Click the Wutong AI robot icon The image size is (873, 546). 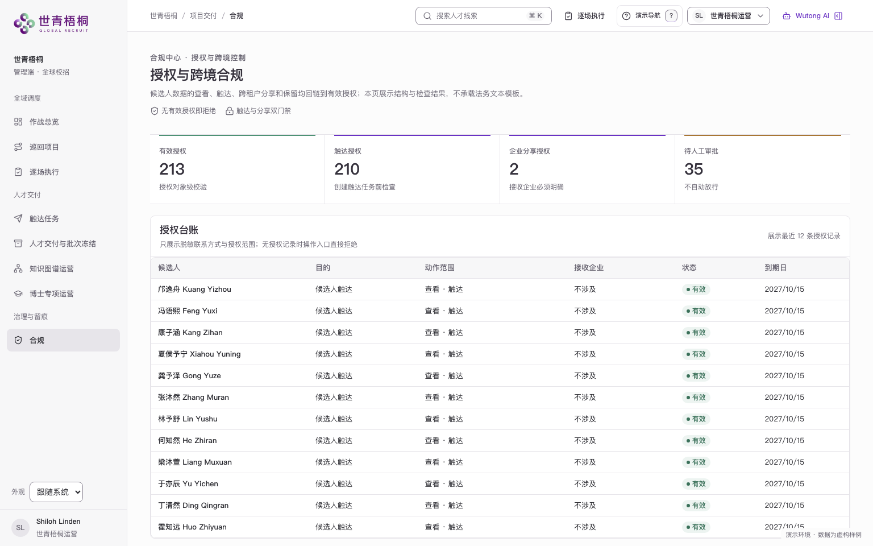[787, 16]
